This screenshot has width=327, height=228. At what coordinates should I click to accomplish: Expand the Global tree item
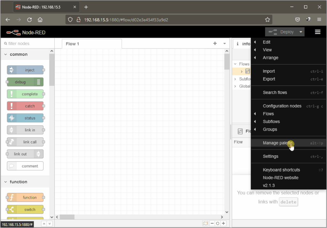235,86
